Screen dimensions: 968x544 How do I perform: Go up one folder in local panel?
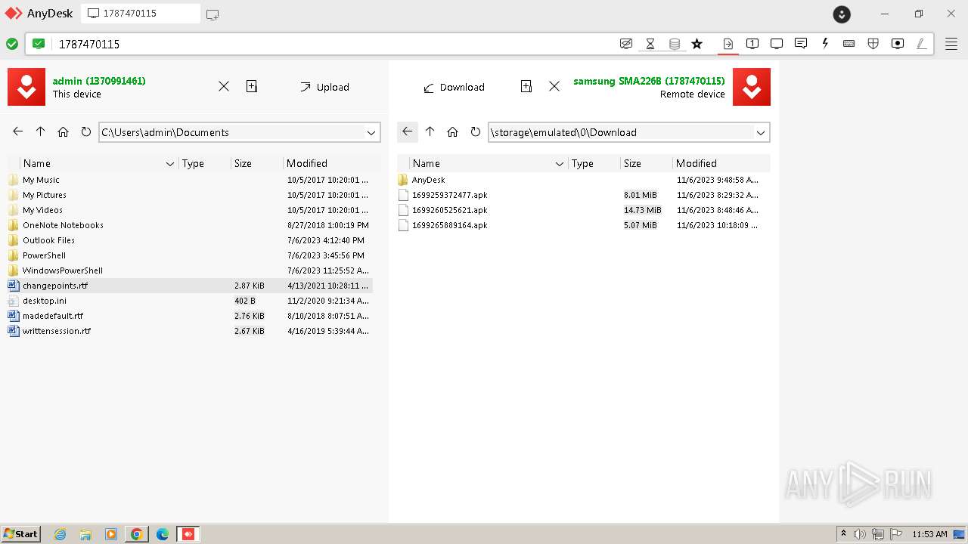(x=41, y=131)
